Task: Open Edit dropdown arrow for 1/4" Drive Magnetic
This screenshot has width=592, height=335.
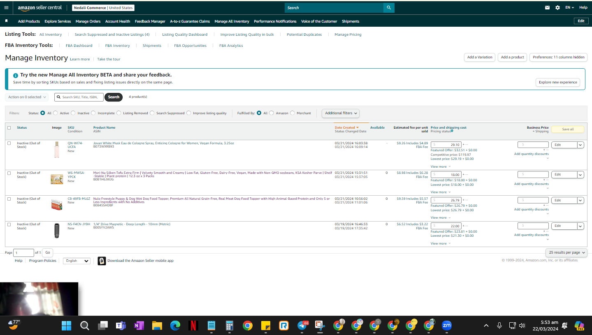Action: (580, 226)
